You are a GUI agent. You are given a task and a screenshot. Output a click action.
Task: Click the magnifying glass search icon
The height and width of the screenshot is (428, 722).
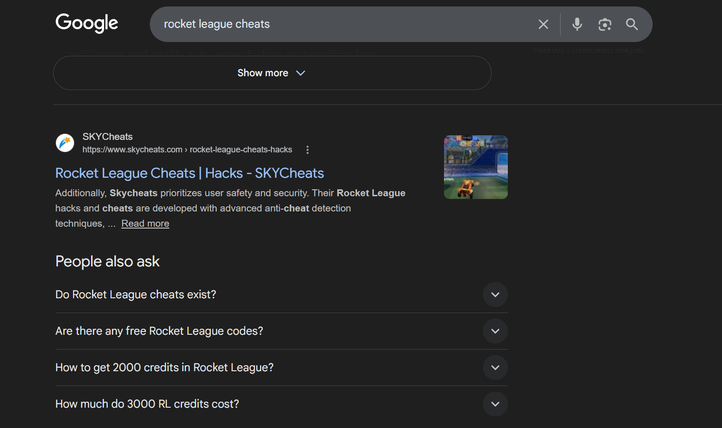[x=632, y=24]
